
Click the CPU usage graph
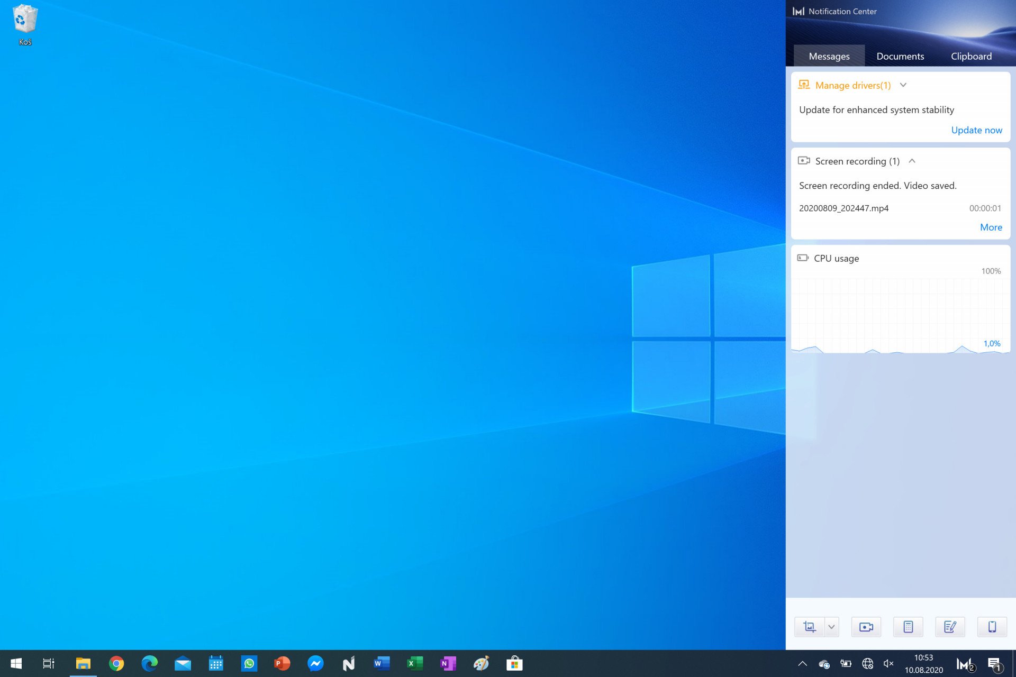pos(900,316)
